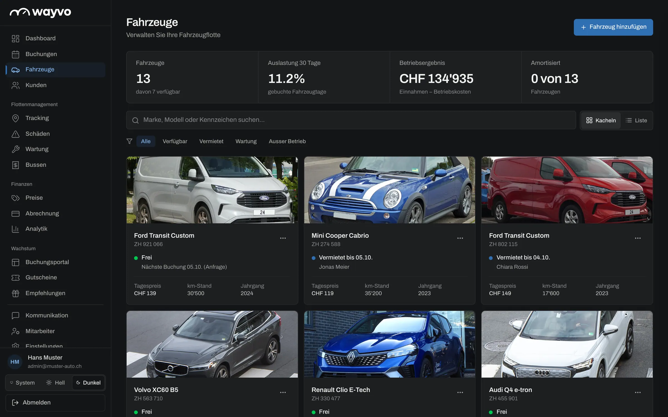Open options menu for Ford Transit ZH 921 066

[x=283, y=238]
